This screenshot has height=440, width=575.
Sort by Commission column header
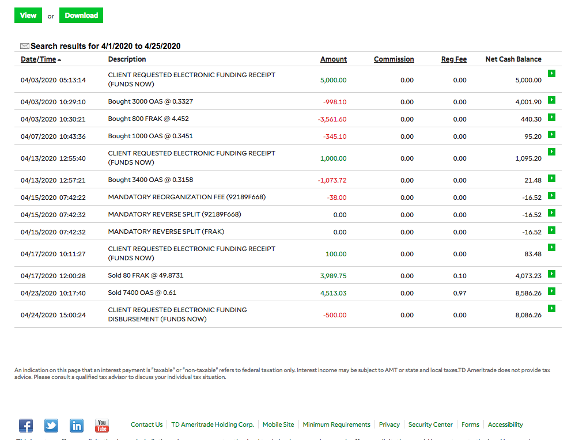[394, 59]
